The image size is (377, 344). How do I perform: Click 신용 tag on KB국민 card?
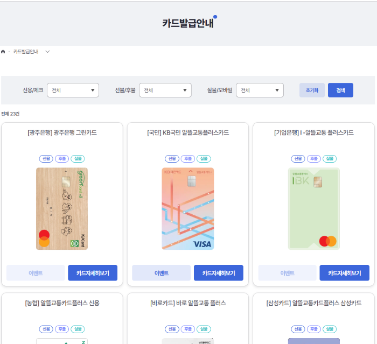(x=172, y=159)
